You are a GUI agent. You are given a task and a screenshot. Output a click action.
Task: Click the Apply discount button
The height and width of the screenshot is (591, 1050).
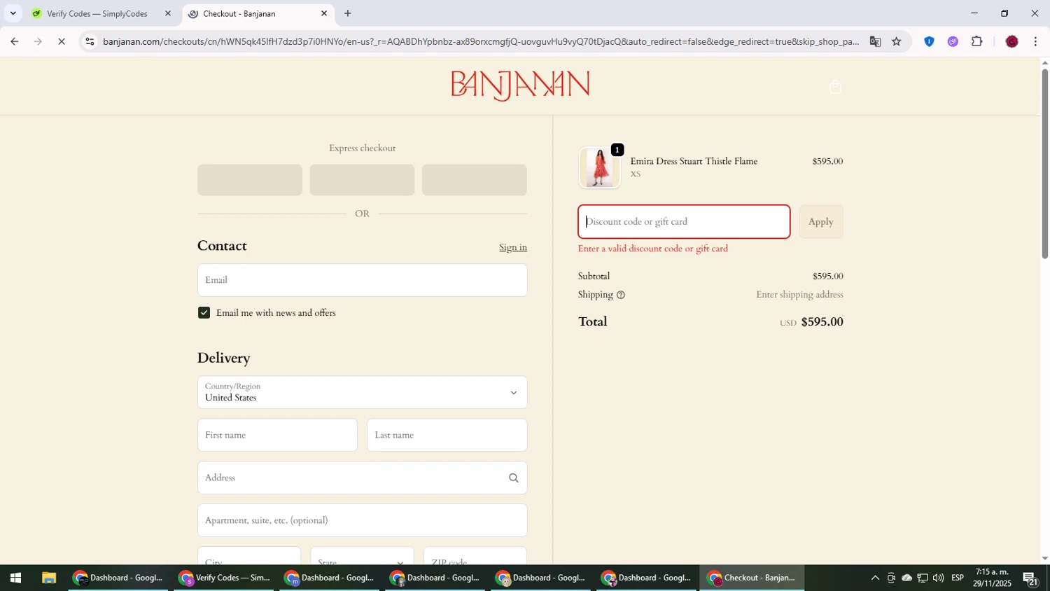tap(821, 222)
